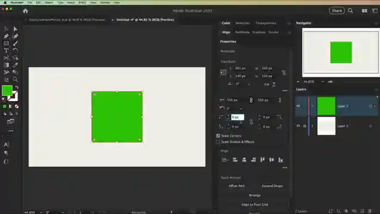Screen dimensions: 380x214
Task: Toggle link corner radius values
Action: tap(251, 122)
